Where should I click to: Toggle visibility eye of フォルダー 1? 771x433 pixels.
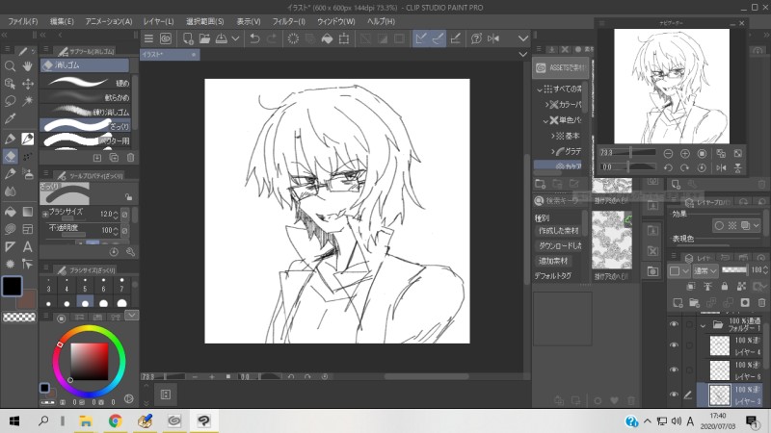674,324
